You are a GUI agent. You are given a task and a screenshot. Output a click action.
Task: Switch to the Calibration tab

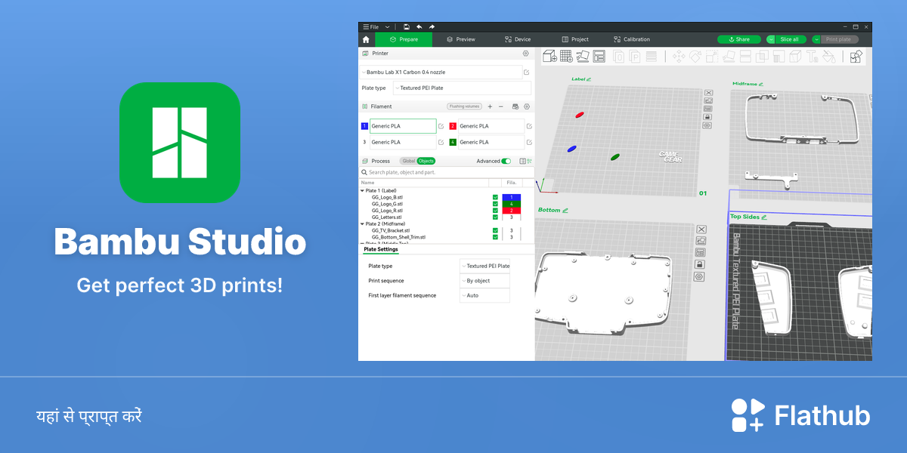pyautogui.click(x=632, y=39)
